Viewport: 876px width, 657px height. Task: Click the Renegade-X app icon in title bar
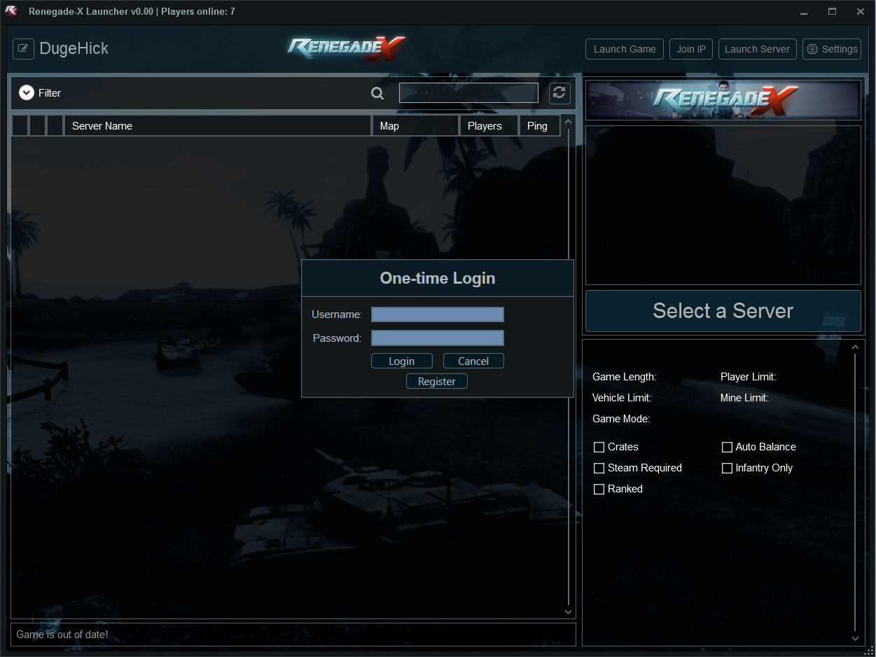tap(11, 11)
